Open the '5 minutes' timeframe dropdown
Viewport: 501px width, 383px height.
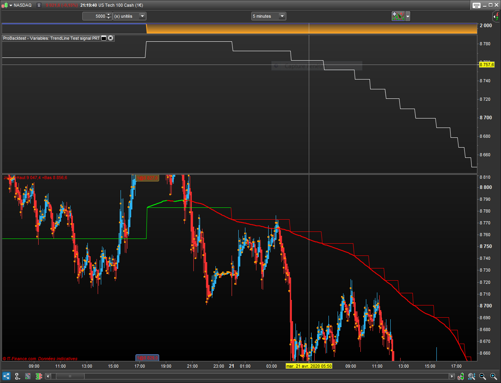pos(269,16)
